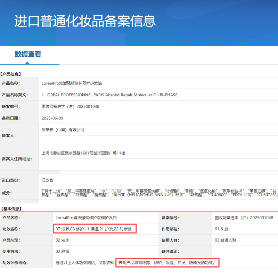The width and height of the screenshot is (278, 278).
Task: Click import province value 江苏省
Action: tap(47, 180)
